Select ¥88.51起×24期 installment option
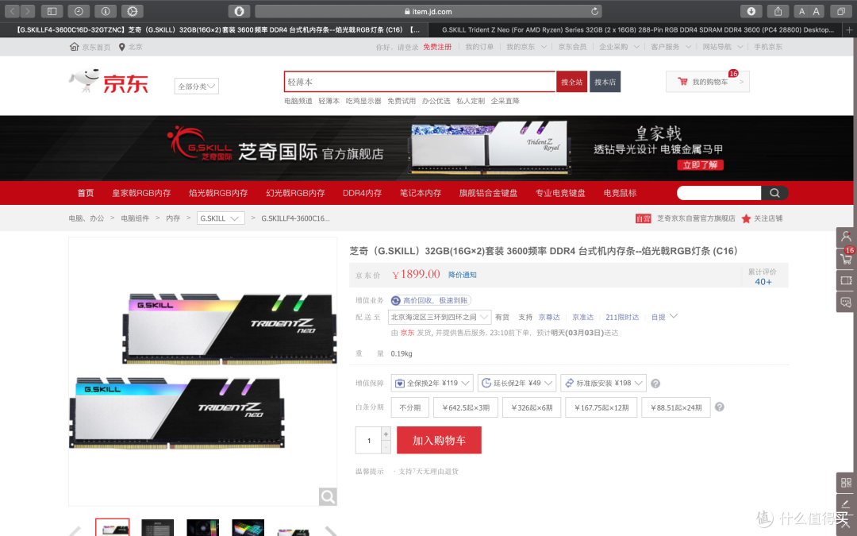Screen dimensions: 857x536 [676, 407]
